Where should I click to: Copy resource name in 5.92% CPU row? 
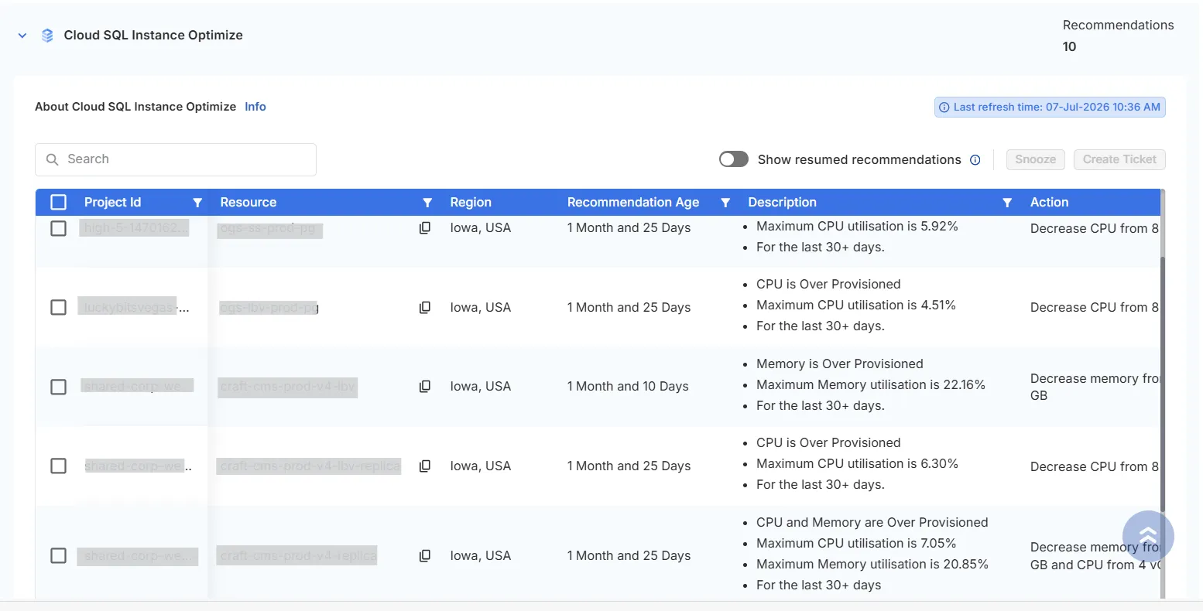click(425, 228)
